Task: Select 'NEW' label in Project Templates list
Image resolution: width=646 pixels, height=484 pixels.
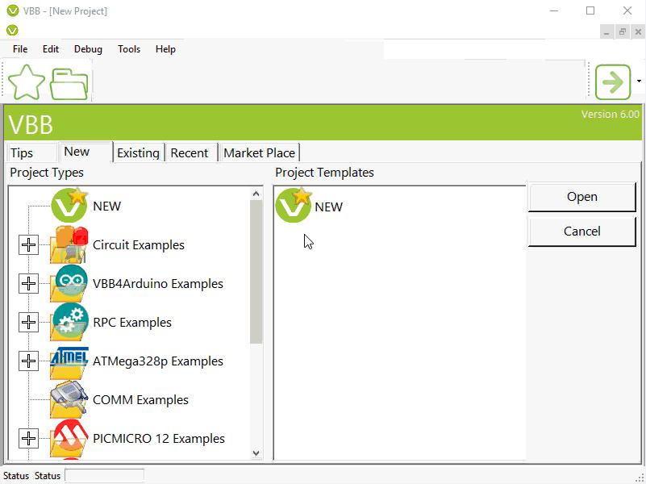Action: (x=328, y=207)
